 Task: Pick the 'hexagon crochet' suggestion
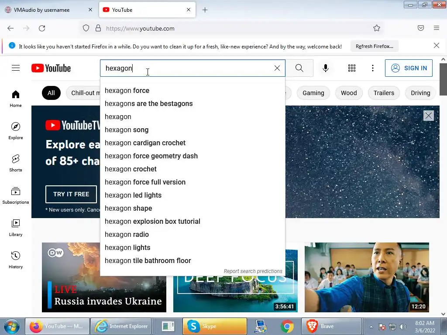(193, 169)
